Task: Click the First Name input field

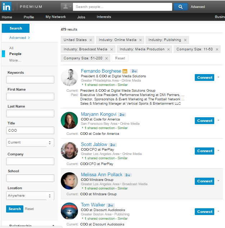Action: pyautogui.click(x=30, y=96)
